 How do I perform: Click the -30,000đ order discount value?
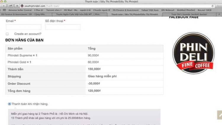point(94,84)
